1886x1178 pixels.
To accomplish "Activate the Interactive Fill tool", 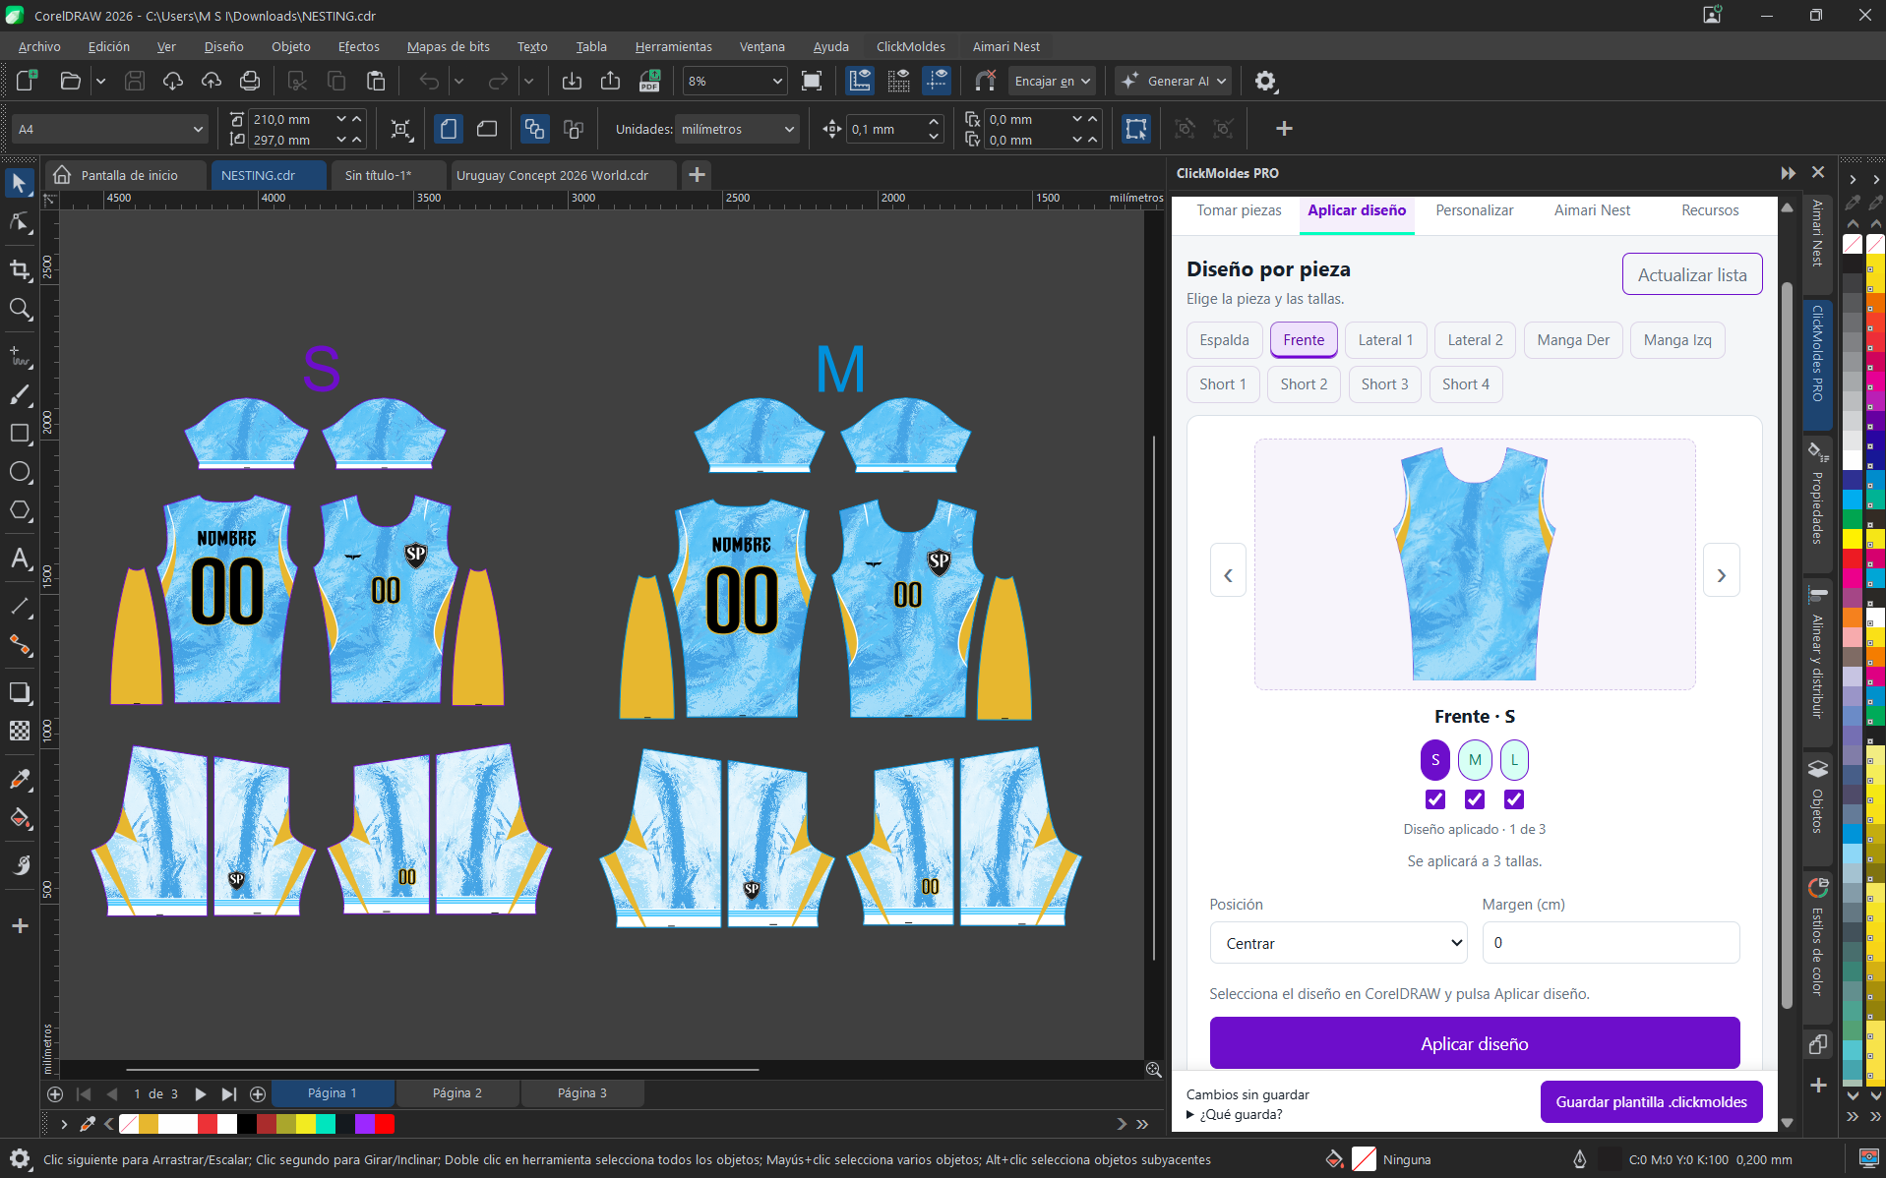I will 20,819.
